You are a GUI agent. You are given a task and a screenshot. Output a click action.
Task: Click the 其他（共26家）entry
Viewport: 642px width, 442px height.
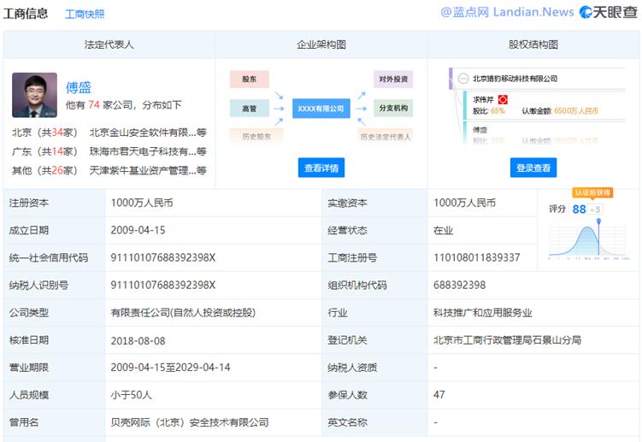pos(44,170)
